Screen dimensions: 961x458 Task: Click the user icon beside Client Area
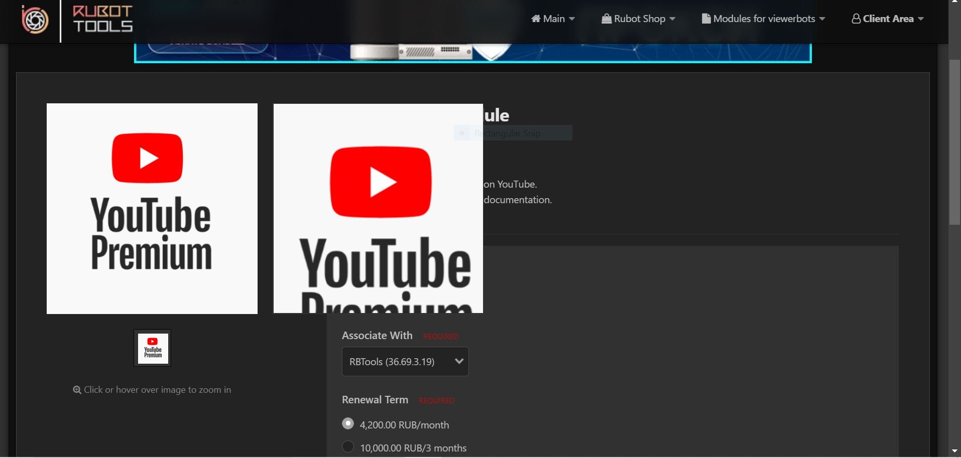pos(856,19)
